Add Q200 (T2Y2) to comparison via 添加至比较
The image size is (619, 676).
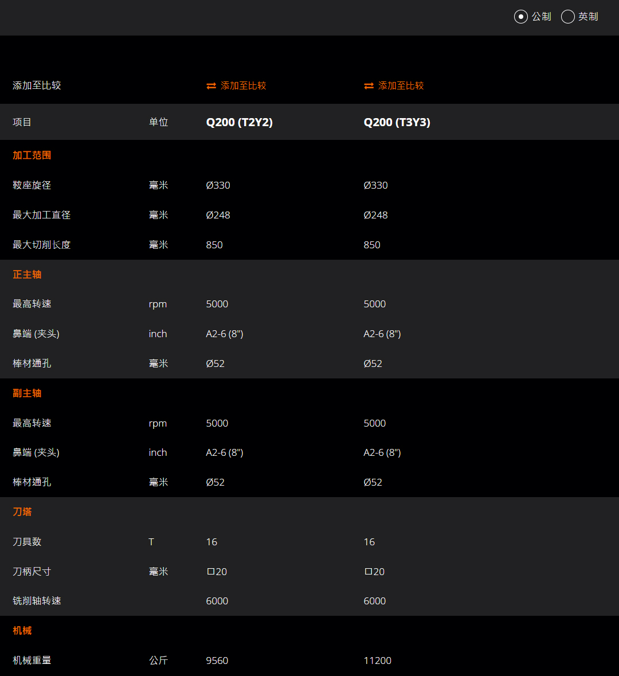click(243, 86)
